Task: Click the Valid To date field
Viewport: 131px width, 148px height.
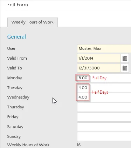Action: tap(99, 68)
